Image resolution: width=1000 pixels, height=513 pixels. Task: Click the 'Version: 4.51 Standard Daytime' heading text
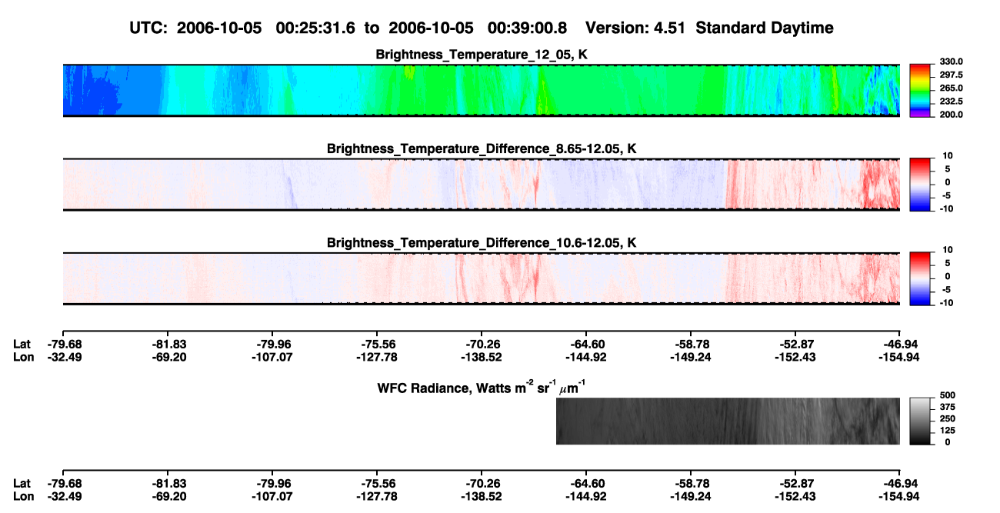709,28
